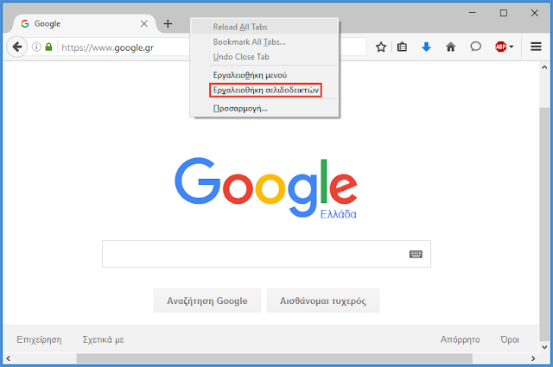This screenshot has height=367, width=553.
Task: Bookmark this page with the star icon
Action: point(381,47)
